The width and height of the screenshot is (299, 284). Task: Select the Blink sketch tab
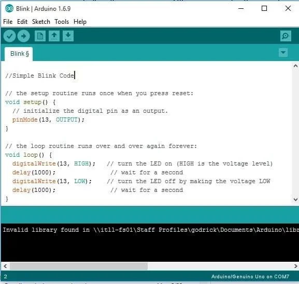tap(19, 54)
